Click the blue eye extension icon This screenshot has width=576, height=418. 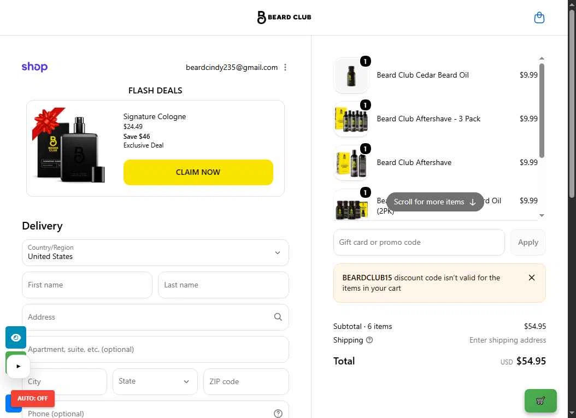tap(16, 337)
